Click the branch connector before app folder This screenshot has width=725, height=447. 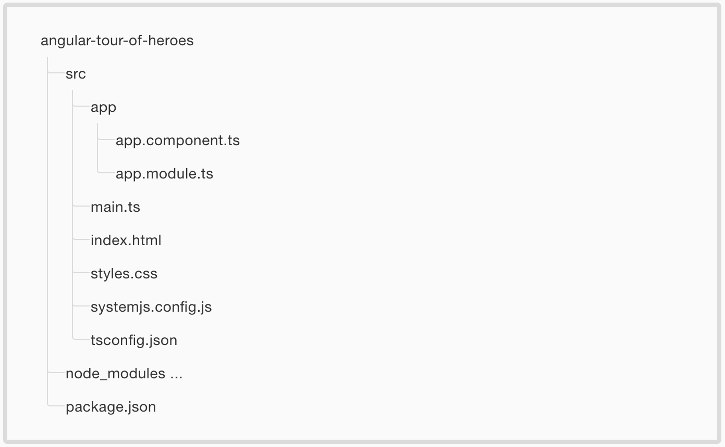point(81,107)
